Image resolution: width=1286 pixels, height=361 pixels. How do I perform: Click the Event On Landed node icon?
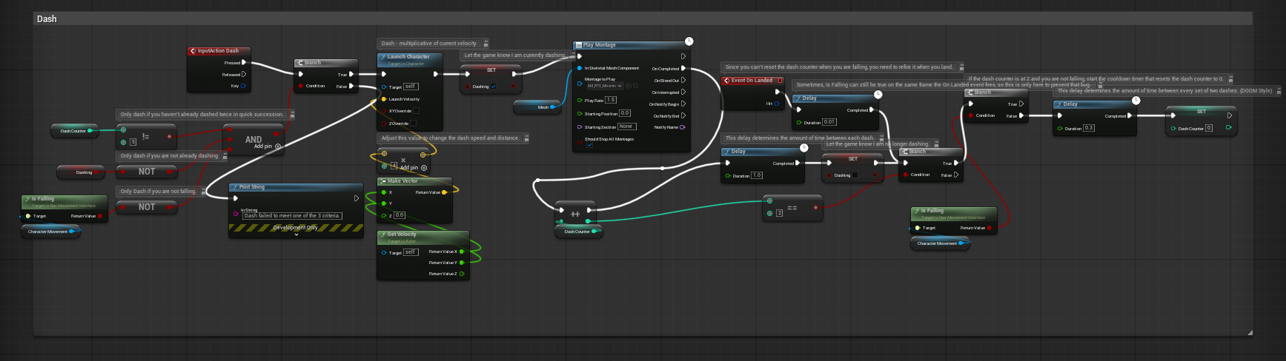(726, 81)
